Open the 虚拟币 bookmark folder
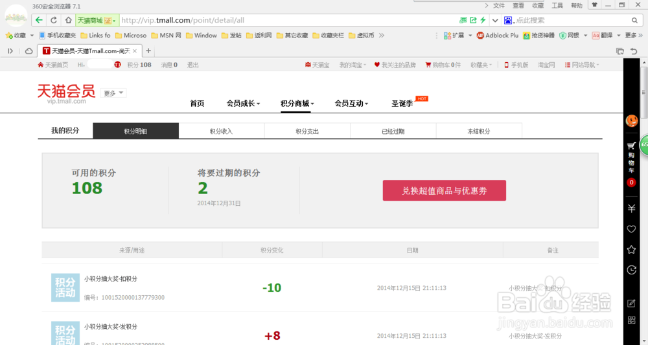This screenshot has height=345, width=648. (362, 36)
